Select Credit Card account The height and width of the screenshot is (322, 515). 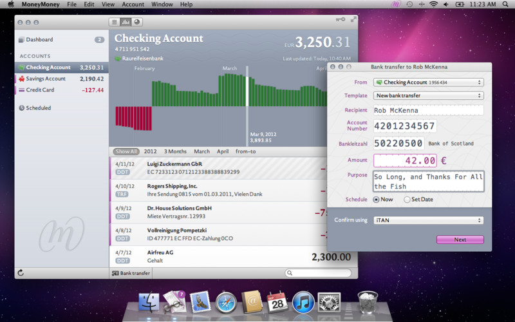[x=61, y=90]
